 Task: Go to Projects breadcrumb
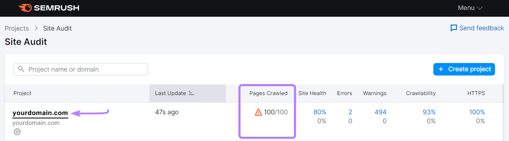(16, 28)
